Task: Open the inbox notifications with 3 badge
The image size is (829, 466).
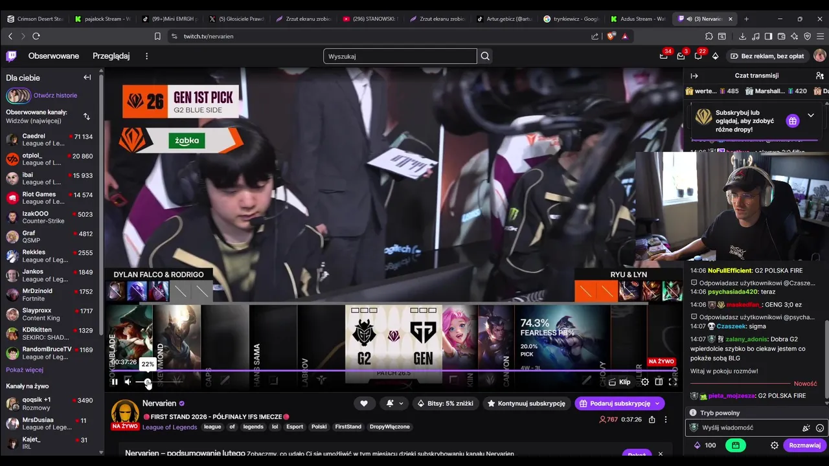Action: 681,56
